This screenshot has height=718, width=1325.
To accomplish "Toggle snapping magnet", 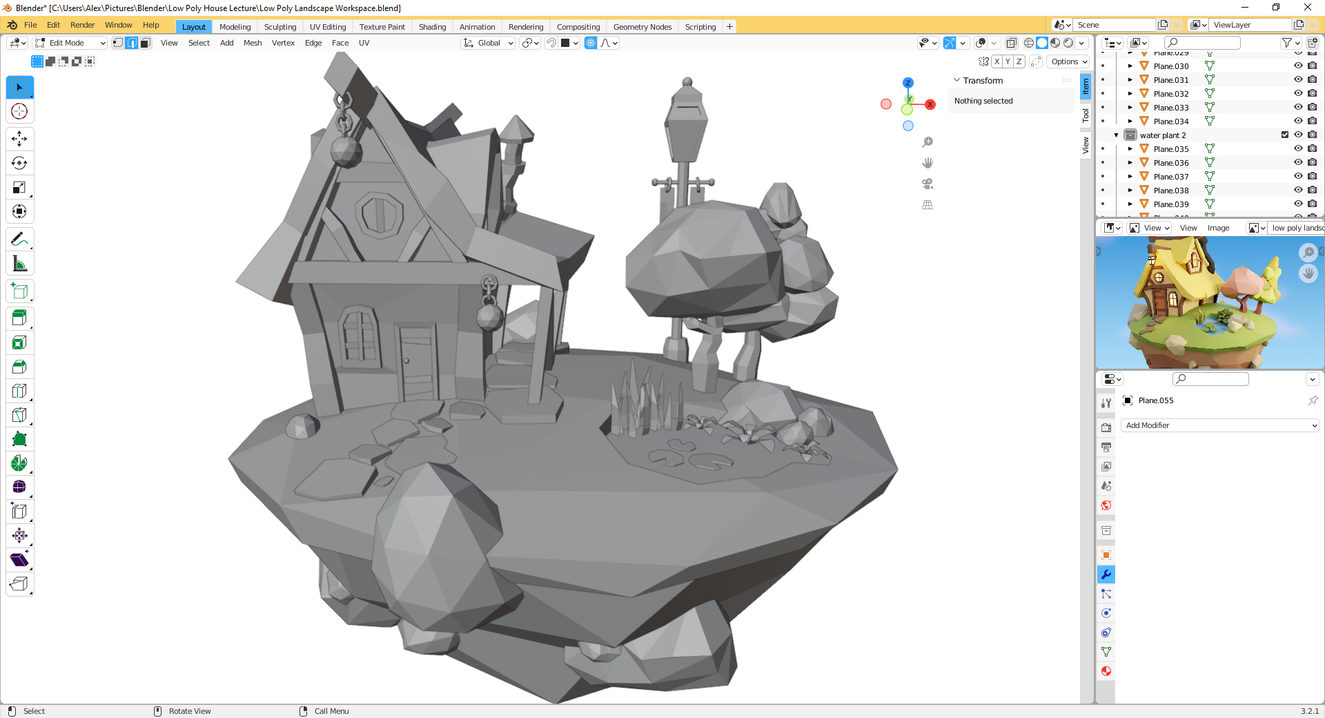I will coord(551,43).
